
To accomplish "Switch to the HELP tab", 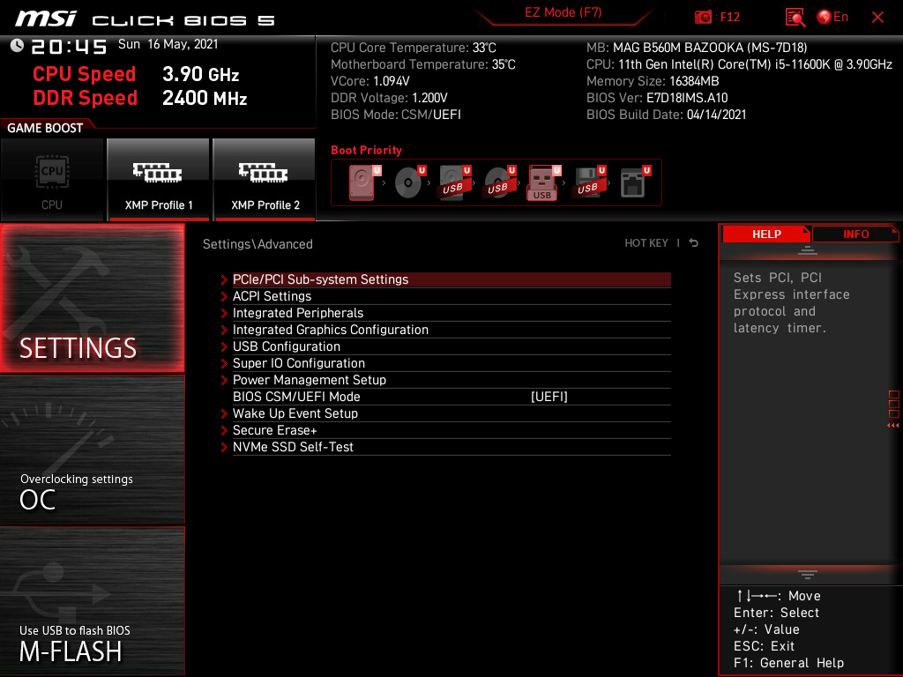I will [x=766, y=234].
